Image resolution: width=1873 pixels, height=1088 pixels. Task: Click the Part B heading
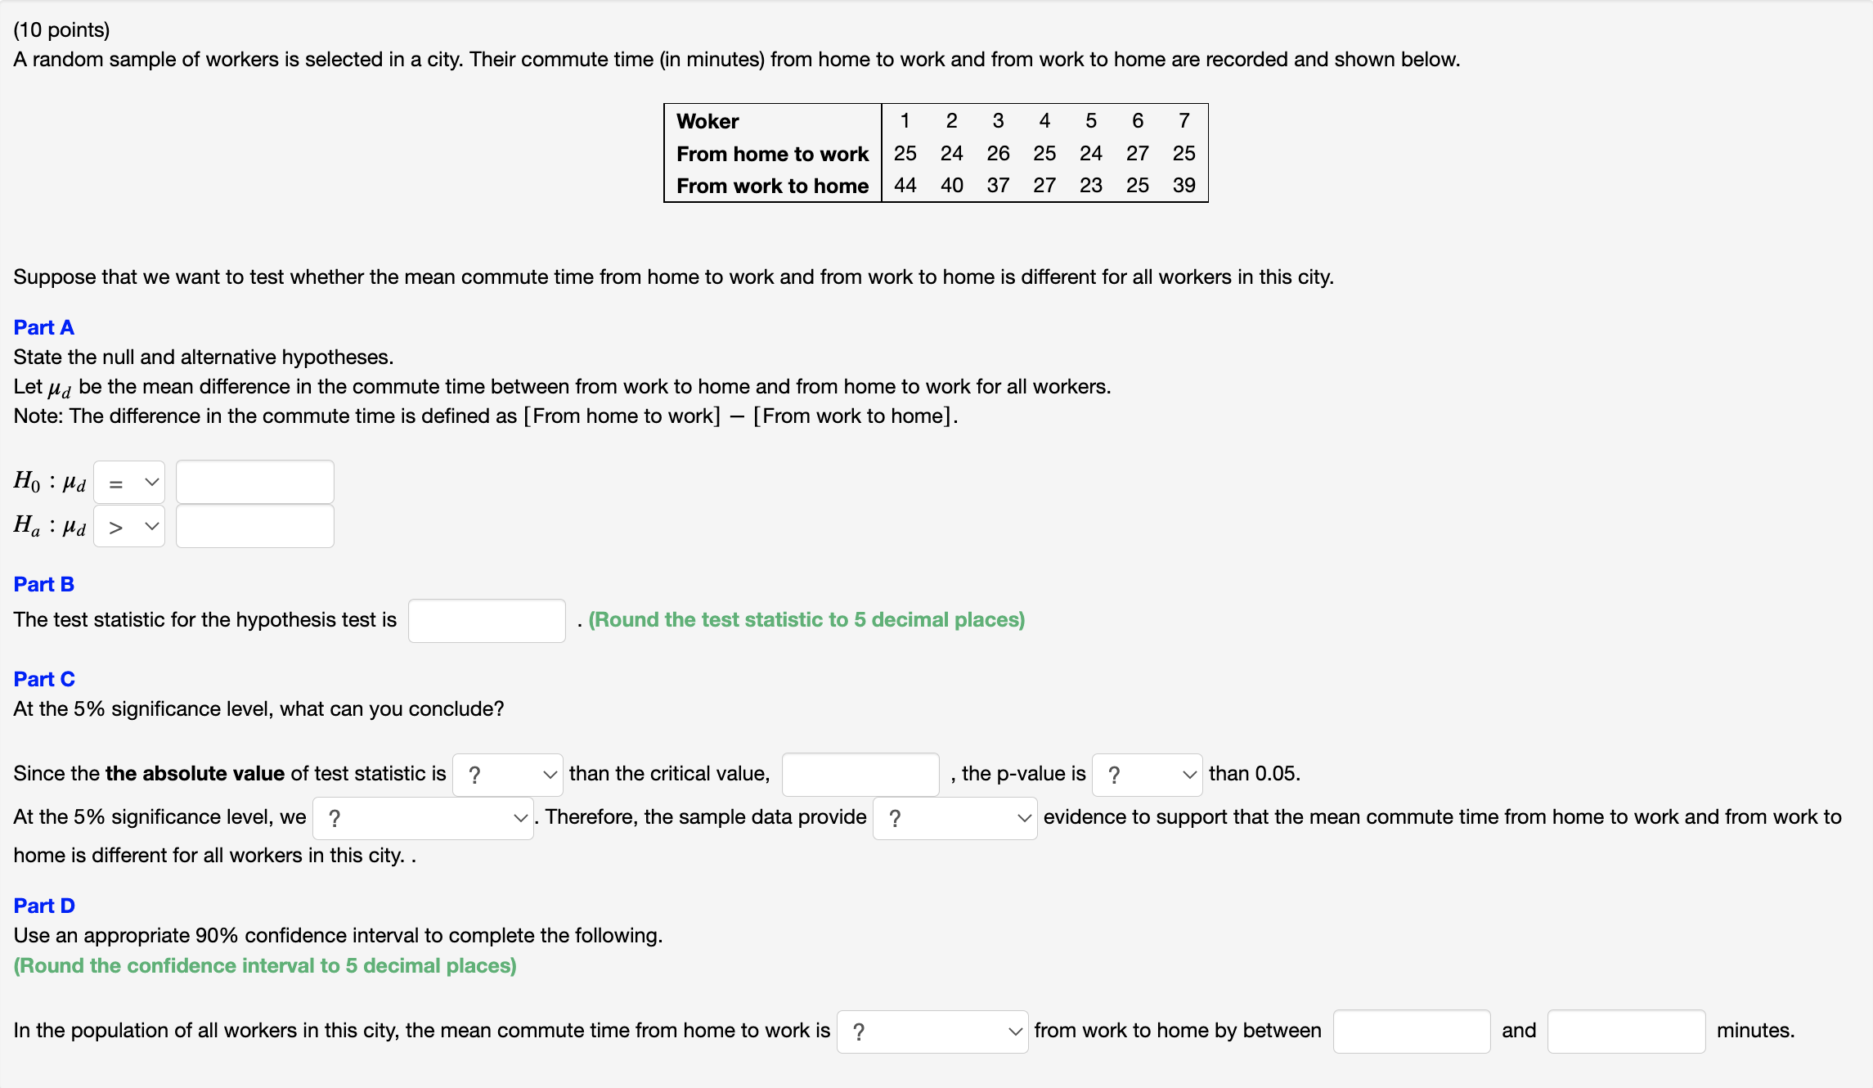click(x=43, y=583)
